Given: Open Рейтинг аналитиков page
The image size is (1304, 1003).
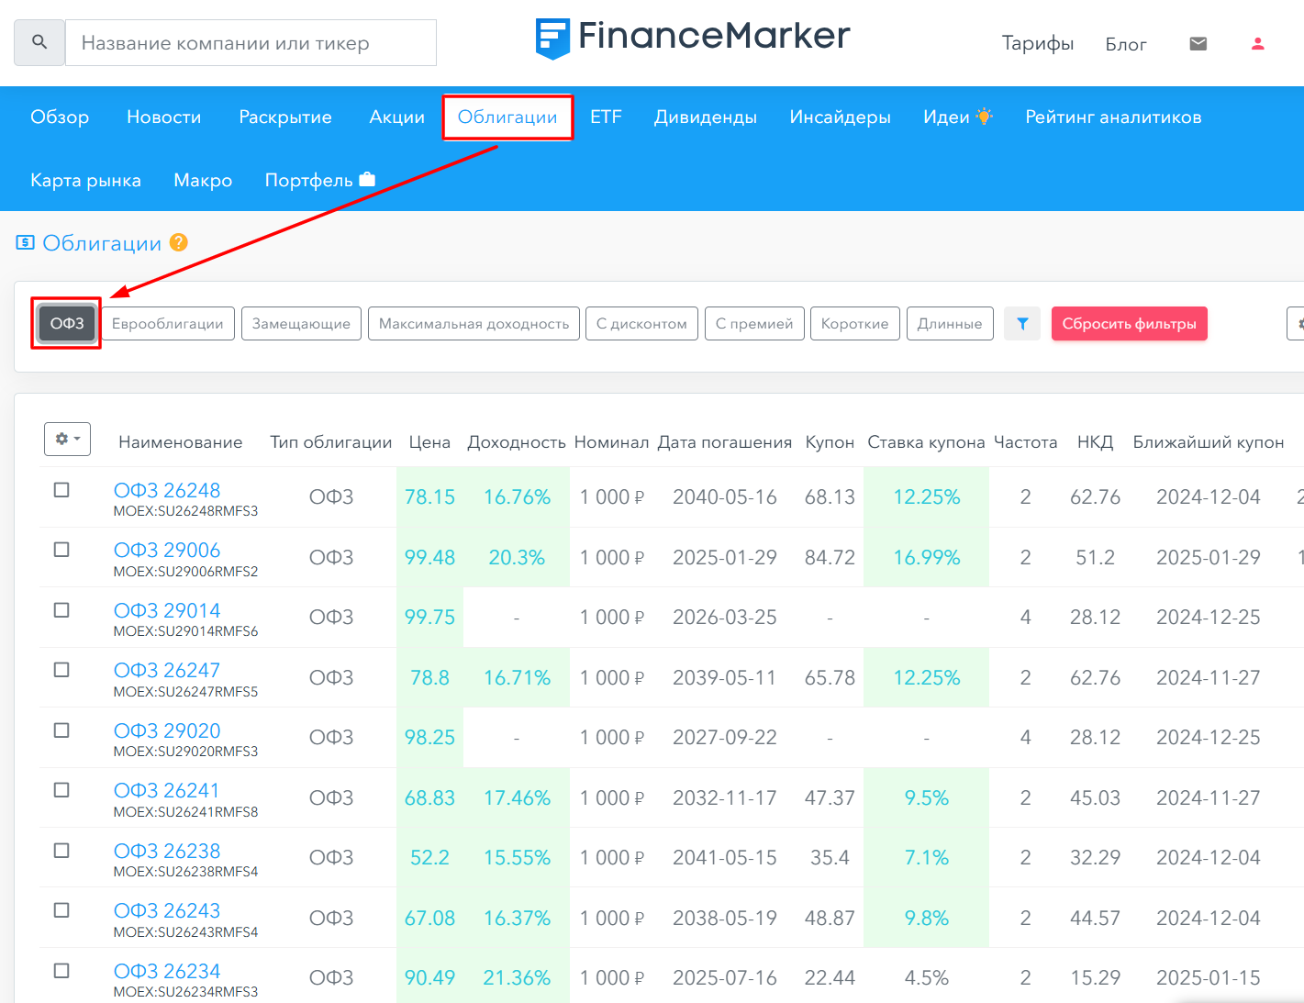Looking at the screenshot, I should click(x=1113, y=117).
